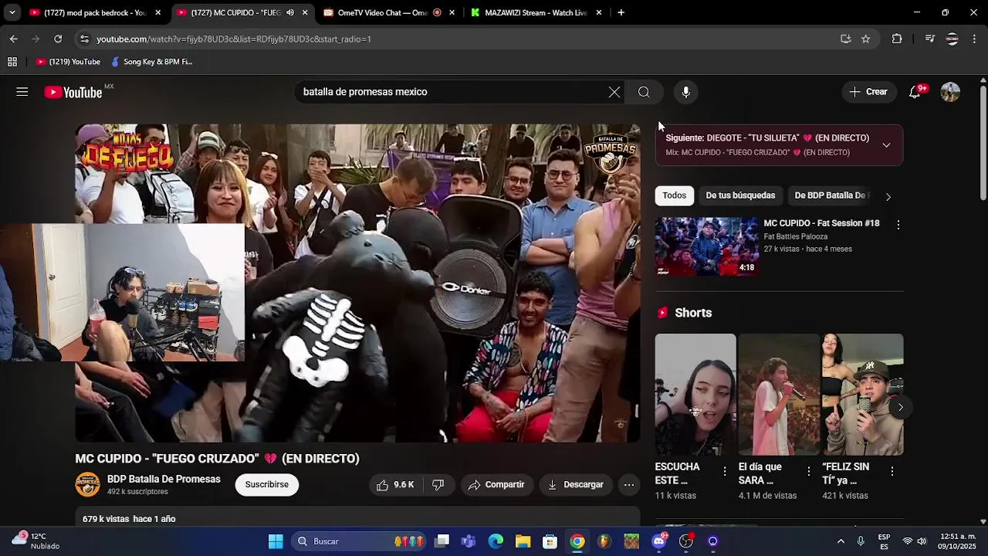988x556 pixels.
Task: Like the MC CUPIDO video
Action: [395, 485]
